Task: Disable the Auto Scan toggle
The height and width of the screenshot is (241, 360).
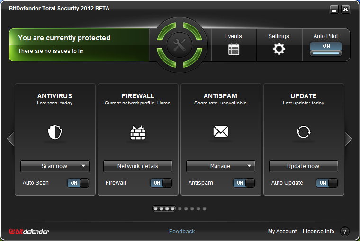Action: tap(78, 183)
